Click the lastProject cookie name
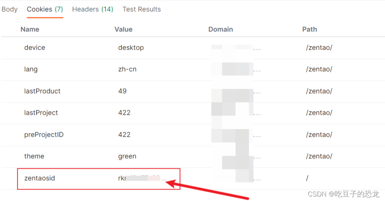The image size is (385, 201). (41, 113)
